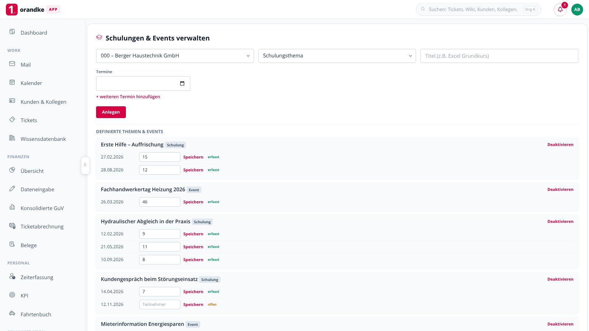Click empty Teilnehmer field for 12.11.2026

pyautogui.click(x=160, y=305)
